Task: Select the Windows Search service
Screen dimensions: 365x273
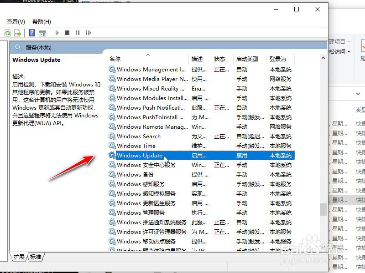Action: 201,136
